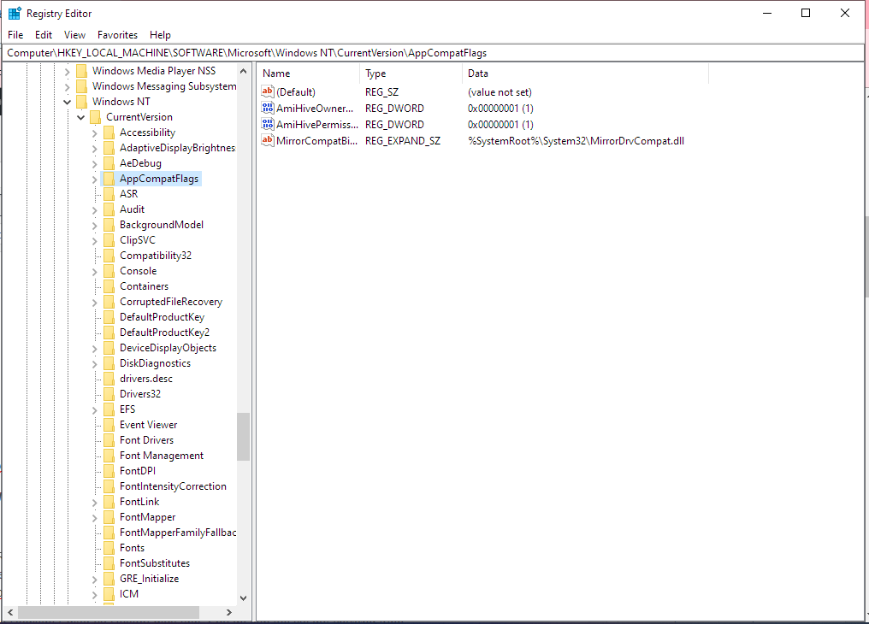869x624 pixels.
Task: Click the AppCompatFlags folder icon
Action: 109,179
